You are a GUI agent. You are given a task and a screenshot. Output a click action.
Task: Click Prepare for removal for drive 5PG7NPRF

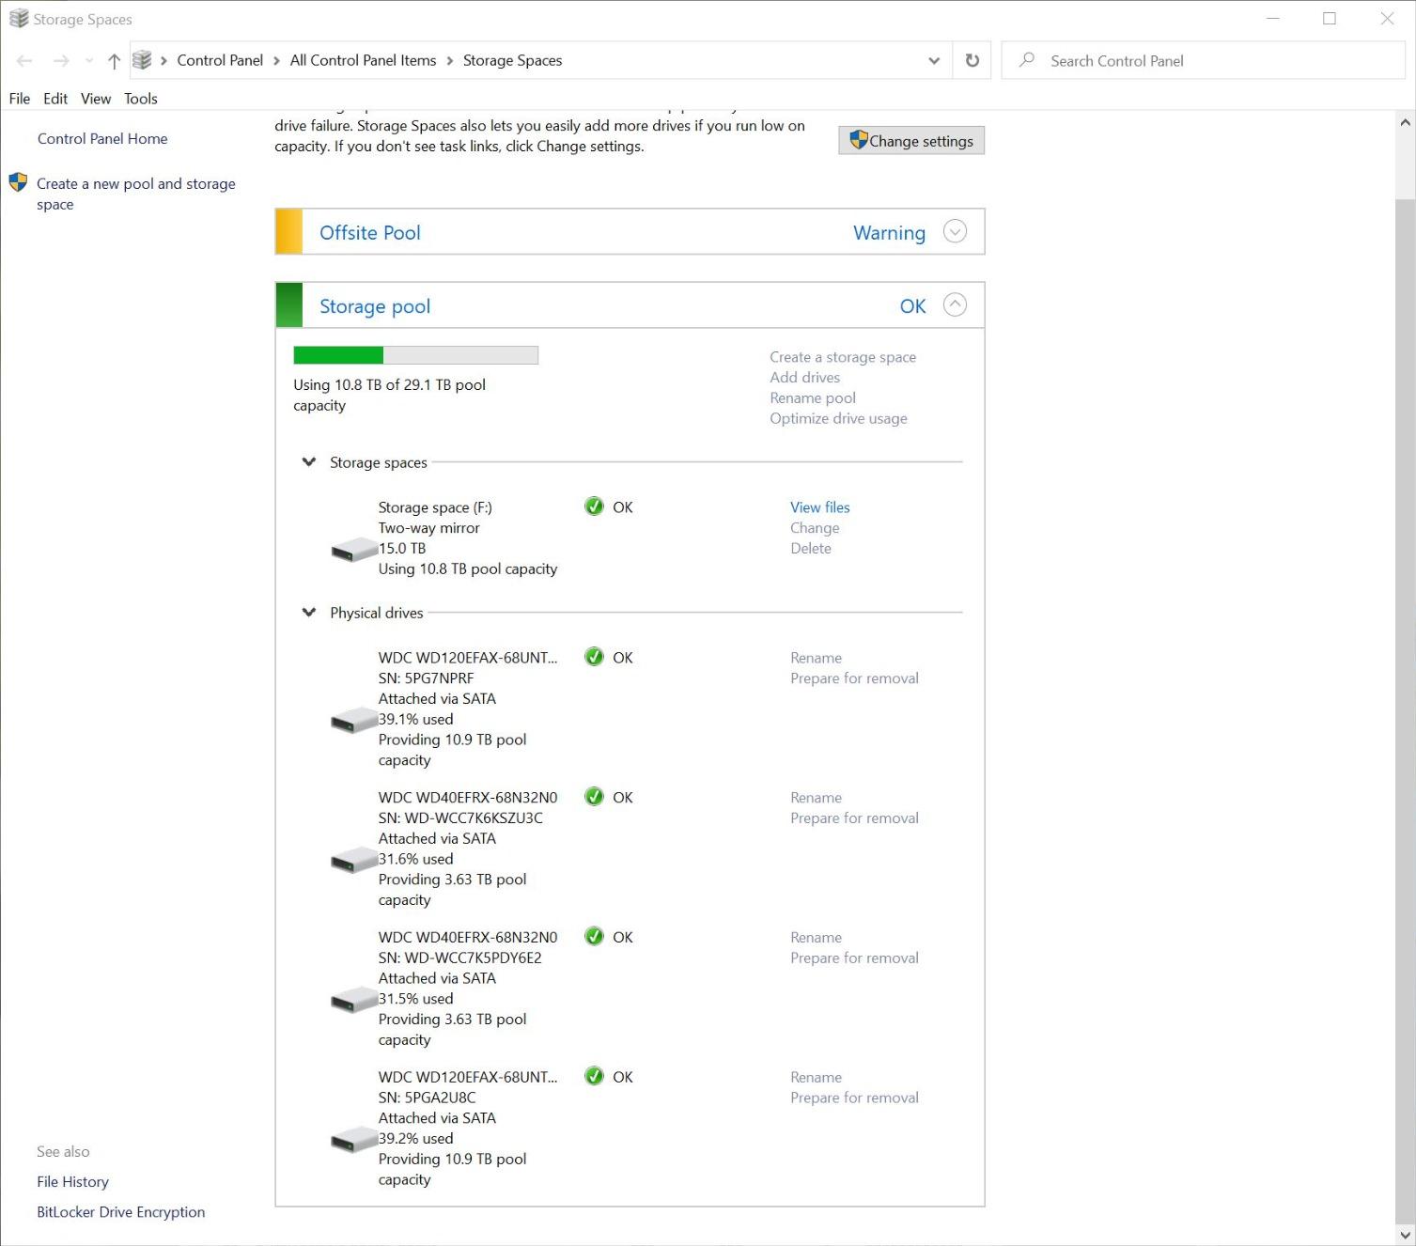tap(854, 678)
